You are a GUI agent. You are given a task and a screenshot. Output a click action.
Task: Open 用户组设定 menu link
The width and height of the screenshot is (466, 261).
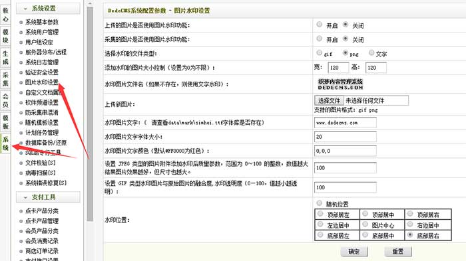(x=39, y=42)
